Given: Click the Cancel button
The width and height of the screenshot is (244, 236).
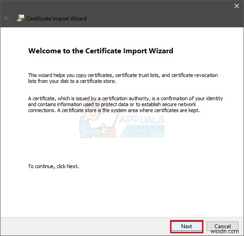Looking at the screenshot, I should coord(223,226).
